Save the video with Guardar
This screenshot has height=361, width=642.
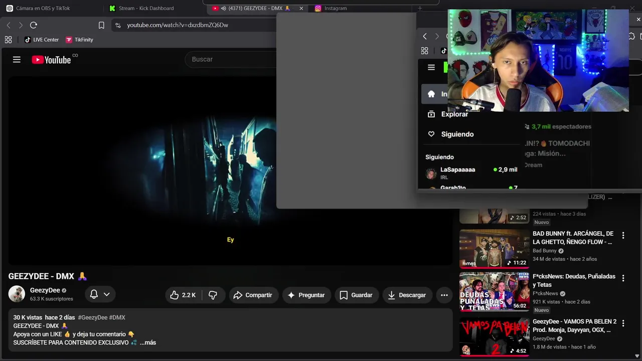(356, 295)
